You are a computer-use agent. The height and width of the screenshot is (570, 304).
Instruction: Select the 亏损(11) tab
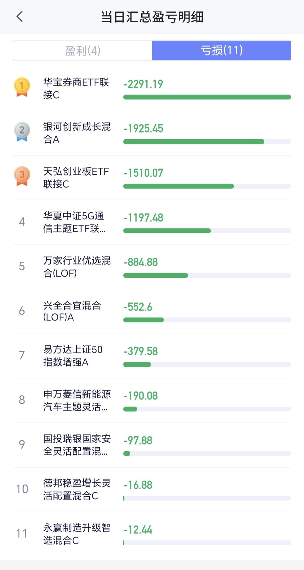click(x=222, y=51)
